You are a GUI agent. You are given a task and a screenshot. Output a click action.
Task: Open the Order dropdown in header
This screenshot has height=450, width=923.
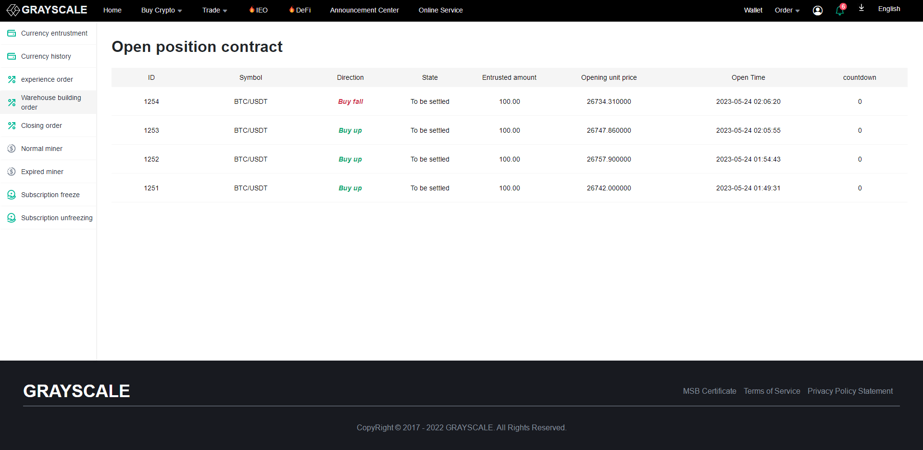(787, 10)
